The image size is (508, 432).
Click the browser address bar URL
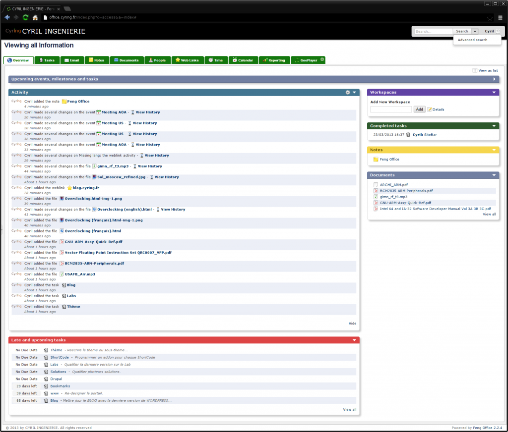click(93, 17)
